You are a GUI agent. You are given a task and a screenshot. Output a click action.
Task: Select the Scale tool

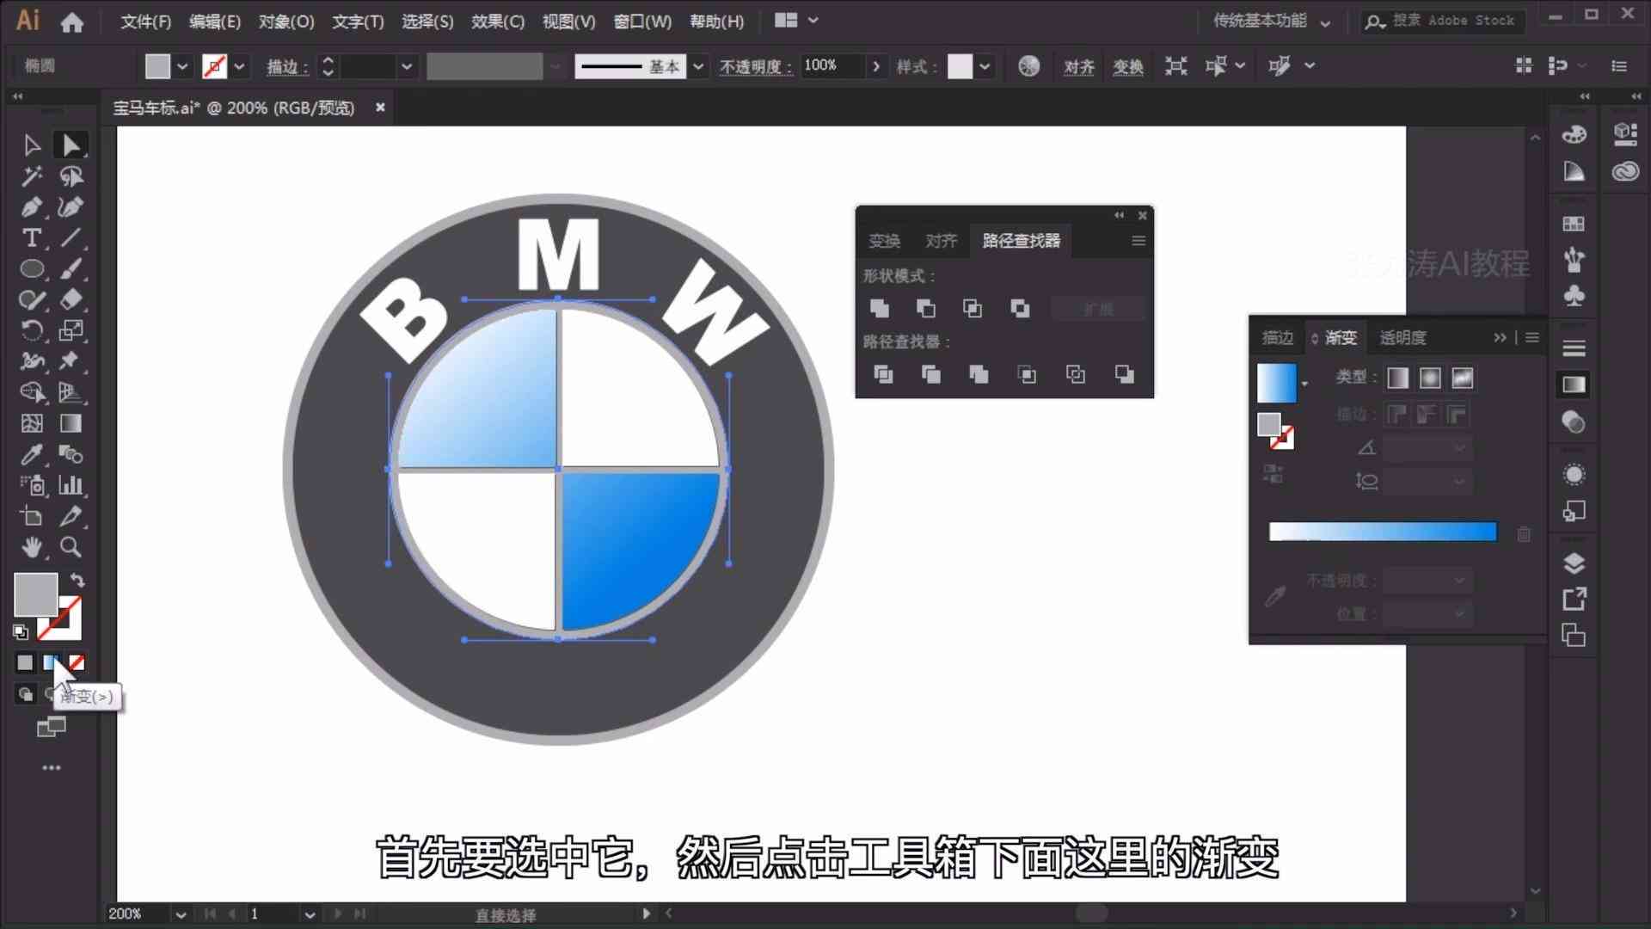pyautogui.click(x=71, y=330)
